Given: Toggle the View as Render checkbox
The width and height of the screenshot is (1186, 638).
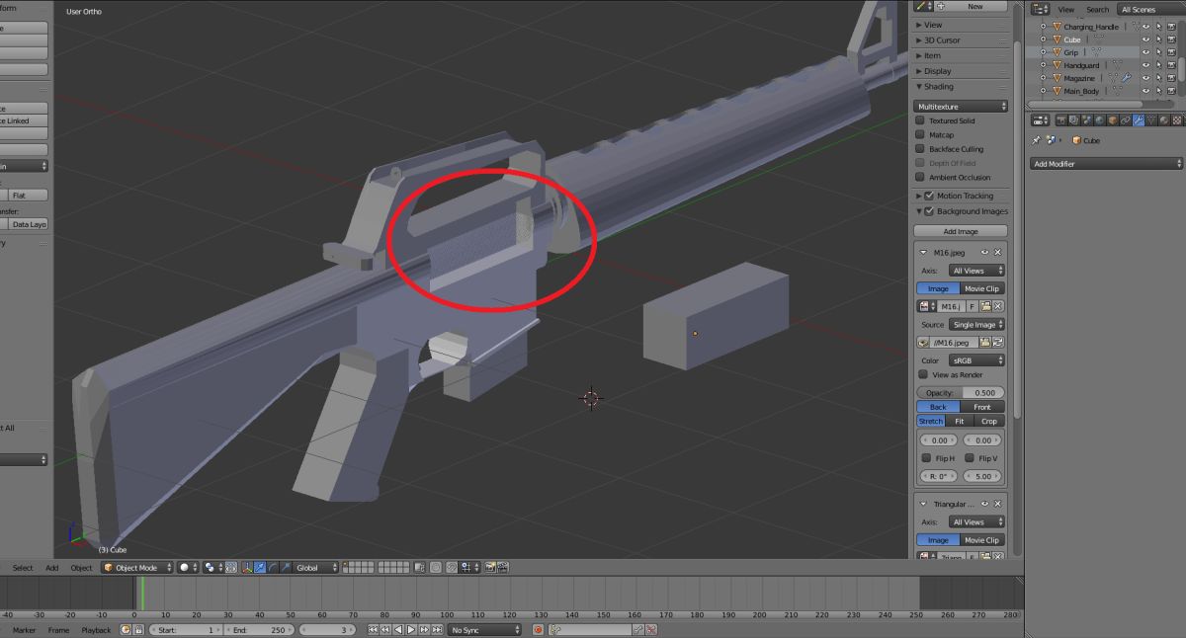Looking at the screenshot, I should click(x=923, y=374).
